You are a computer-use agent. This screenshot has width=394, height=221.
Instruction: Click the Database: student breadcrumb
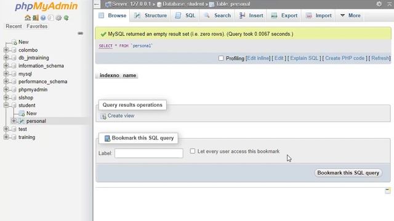point(183,4)
